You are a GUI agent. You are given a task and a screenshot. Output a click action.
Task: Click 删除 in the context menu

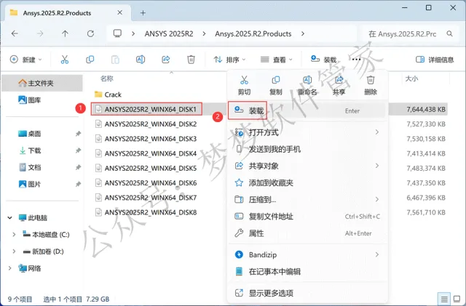pyautogui.click(x=371, y=85)
